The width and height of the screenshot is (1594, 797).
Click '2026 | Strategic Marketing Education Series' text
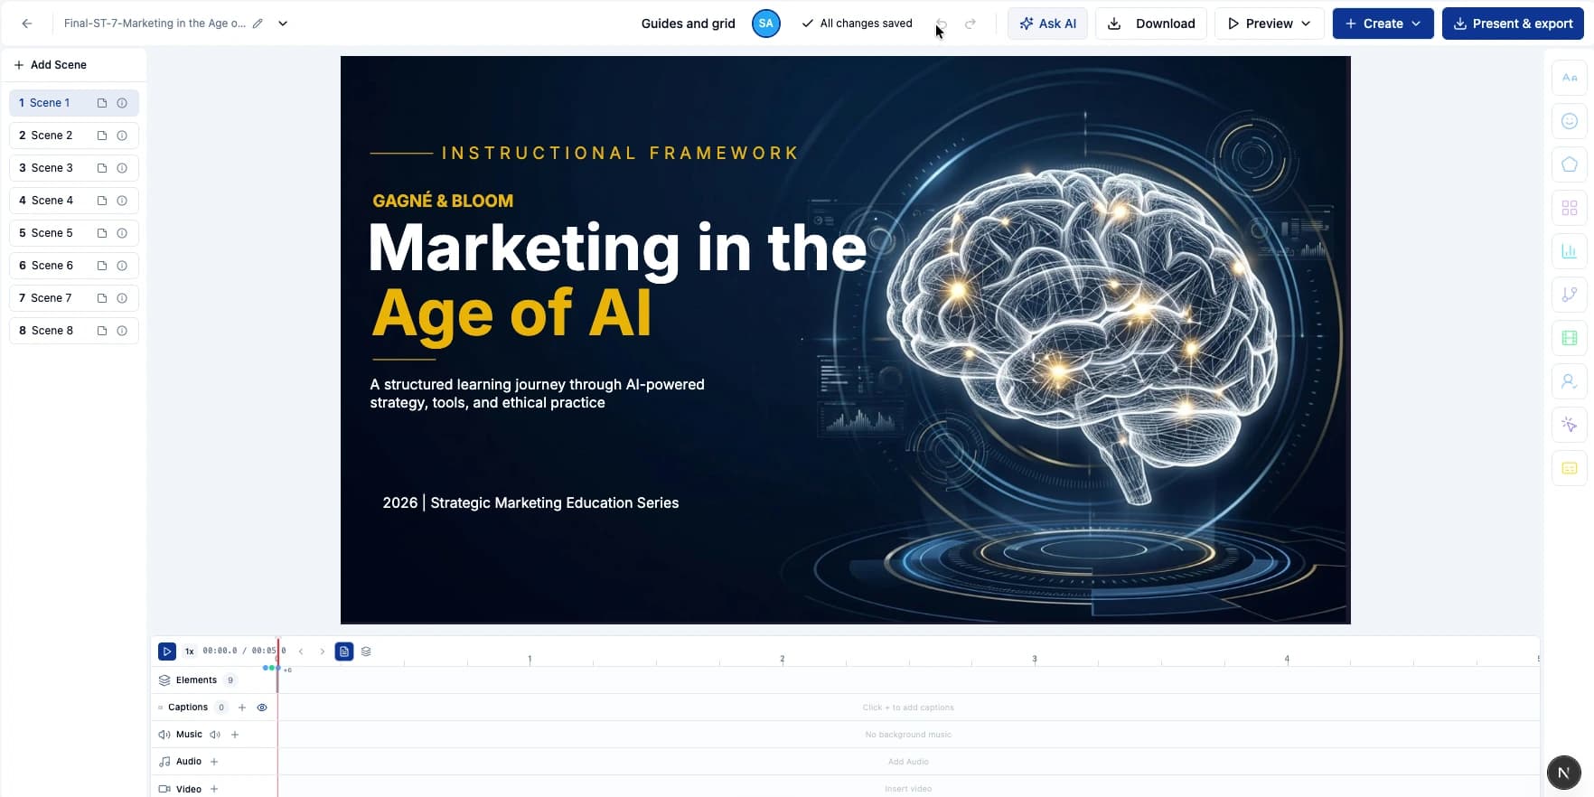[x=530, y=502]
